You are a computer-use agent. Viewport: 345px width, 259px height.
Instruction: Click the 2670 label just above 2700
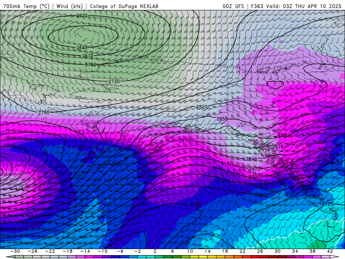88,56
